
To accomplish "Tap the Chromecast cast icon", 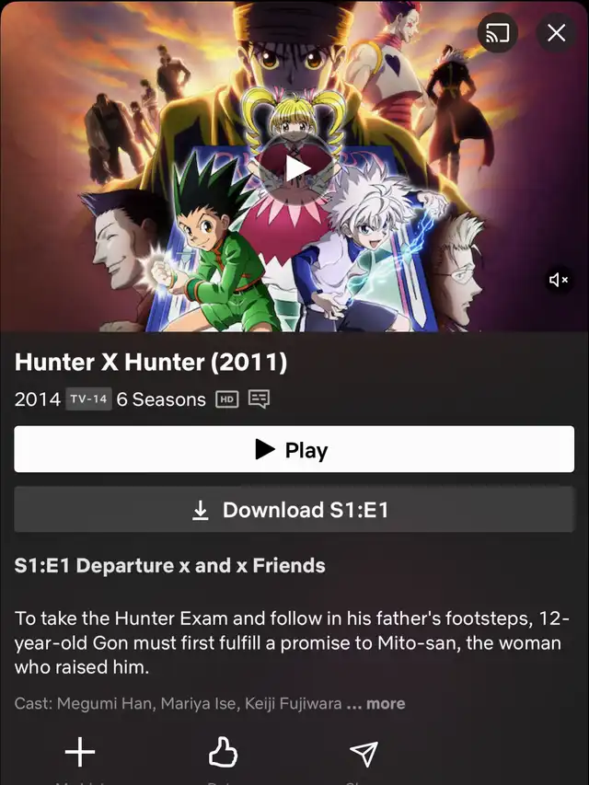I will (x=497, y=33).
